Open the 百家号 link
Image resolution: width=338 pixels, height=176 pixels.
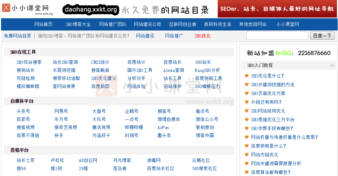(x=23, y=119)
